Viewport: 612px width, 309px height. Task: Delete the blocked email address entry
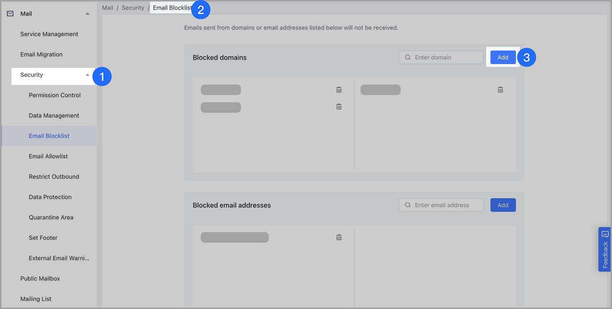point(339,237)
